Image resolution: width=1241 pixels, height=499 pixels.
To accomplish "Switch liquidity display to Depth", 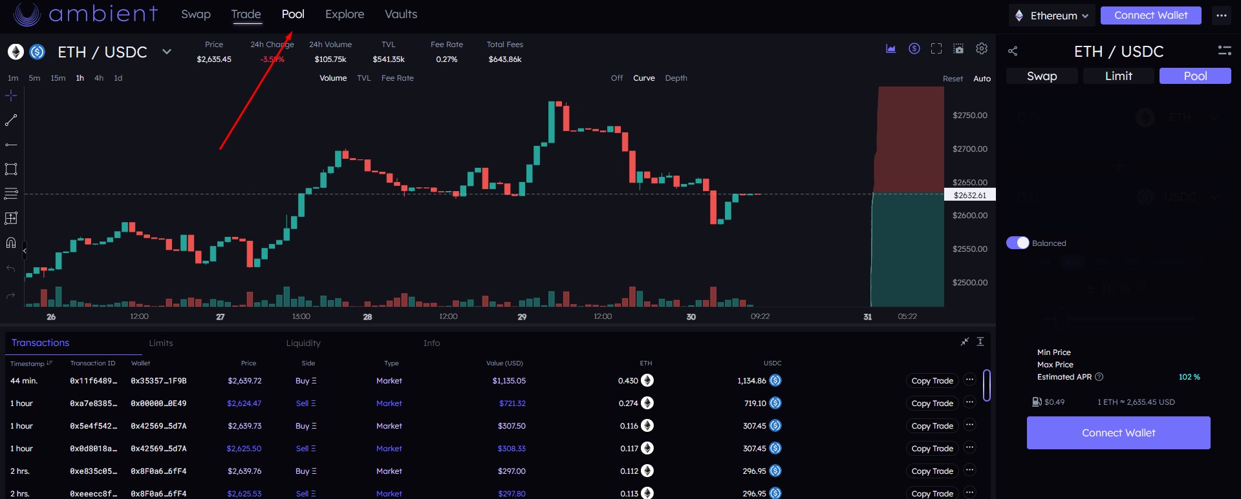I will click(x=676, y=78).
